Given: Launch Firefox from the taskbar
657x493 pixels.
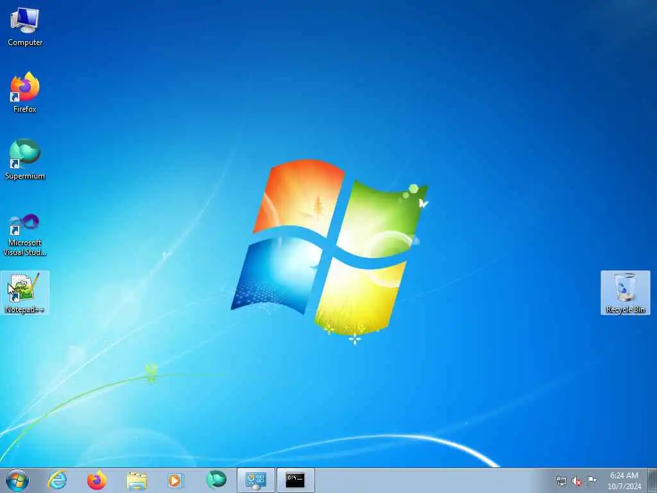Looking at the screenshot, I should 97,480.
